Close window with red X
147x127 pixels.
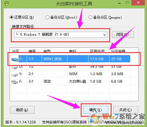[138, 3]
